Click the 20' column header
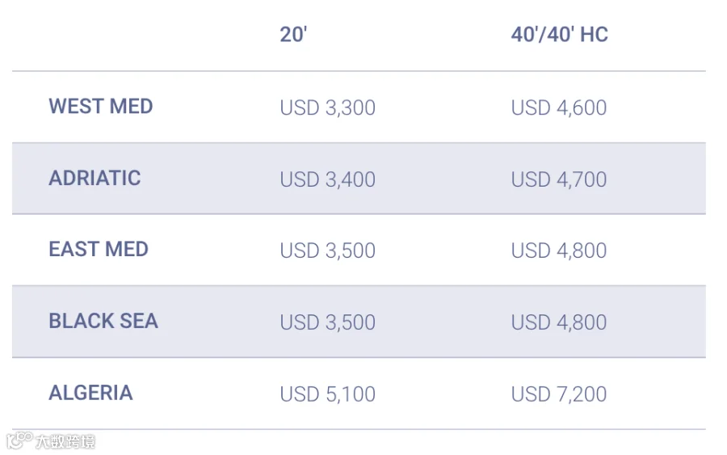Screen dimensions: 727x455 [x=293, y=34]
